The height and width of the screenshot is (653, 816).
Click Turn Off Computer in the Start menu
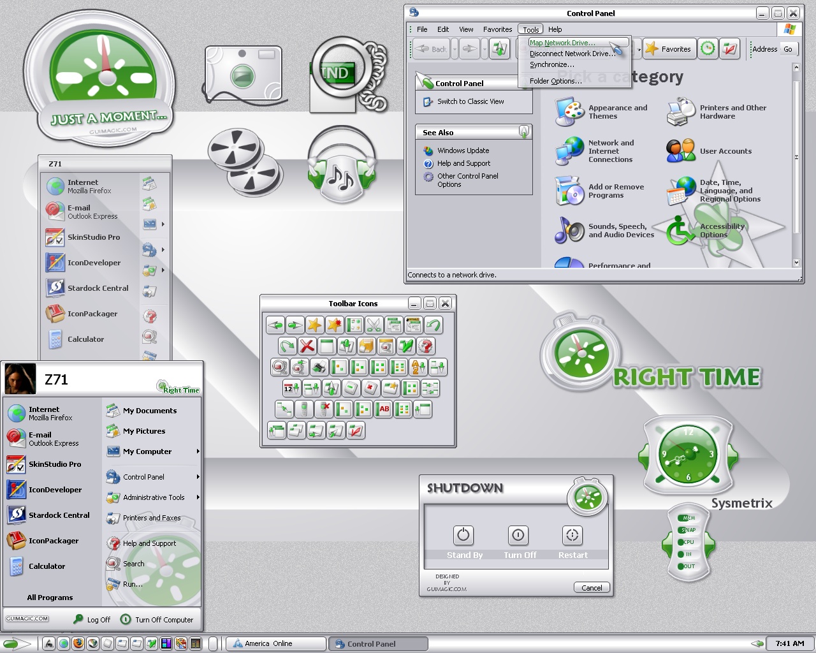tap(157, 619)
